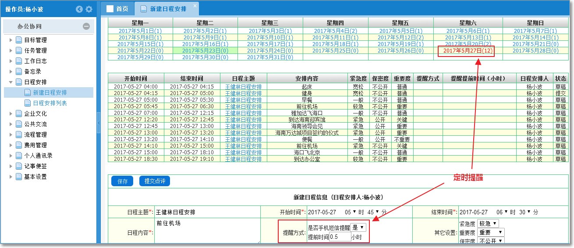Click the back arrow icon beside operator name
The height and width of the screenshot is (248, 574).
point(79,9)
